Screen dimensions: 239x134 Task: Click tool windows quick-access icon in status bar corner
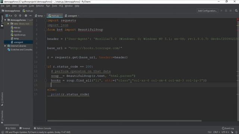[x=3, y=132]
